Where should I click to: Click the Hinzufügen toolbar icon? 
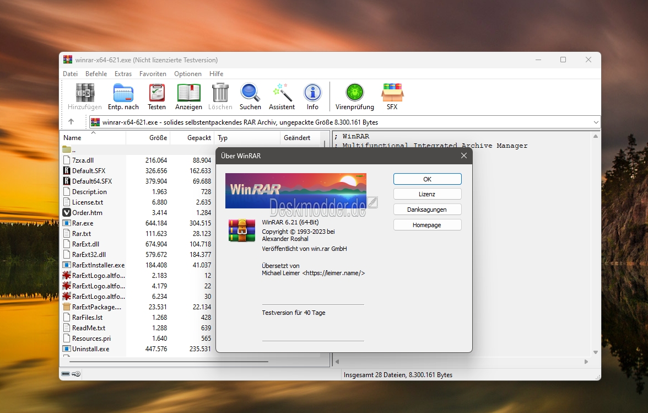coord(85,93)
